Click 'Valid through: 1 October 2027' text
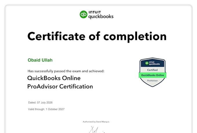 tap(46, 109)
